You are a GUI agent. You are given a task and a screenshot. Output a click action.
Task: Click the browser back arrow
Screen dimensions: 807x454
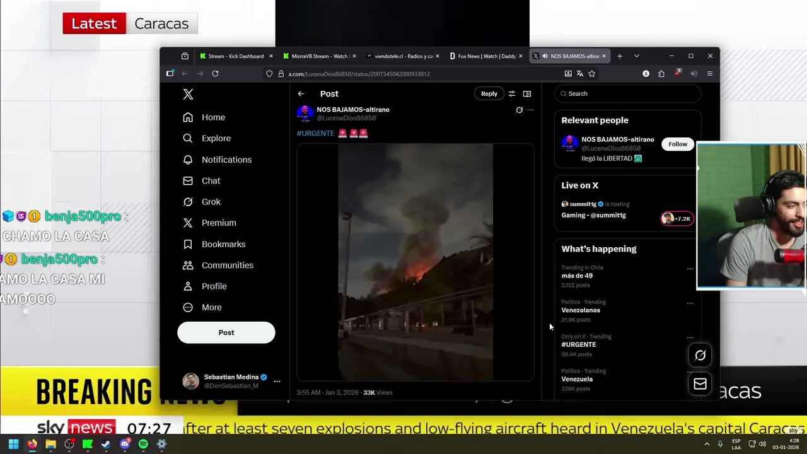[185, 74]
